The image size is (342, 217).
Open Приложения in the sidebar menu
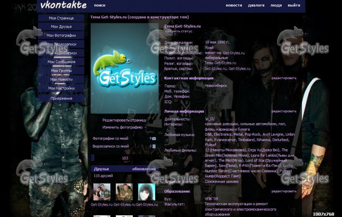[61, 98]
